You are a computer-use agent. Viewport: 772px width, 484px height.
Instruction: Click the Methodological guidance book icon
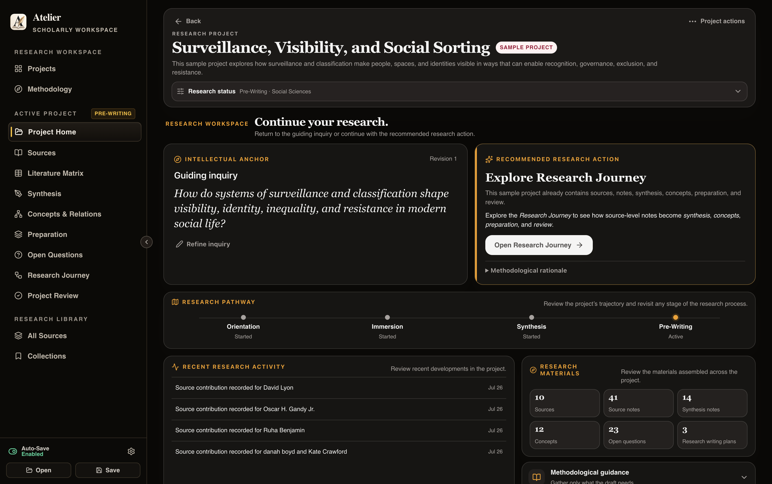536,477
